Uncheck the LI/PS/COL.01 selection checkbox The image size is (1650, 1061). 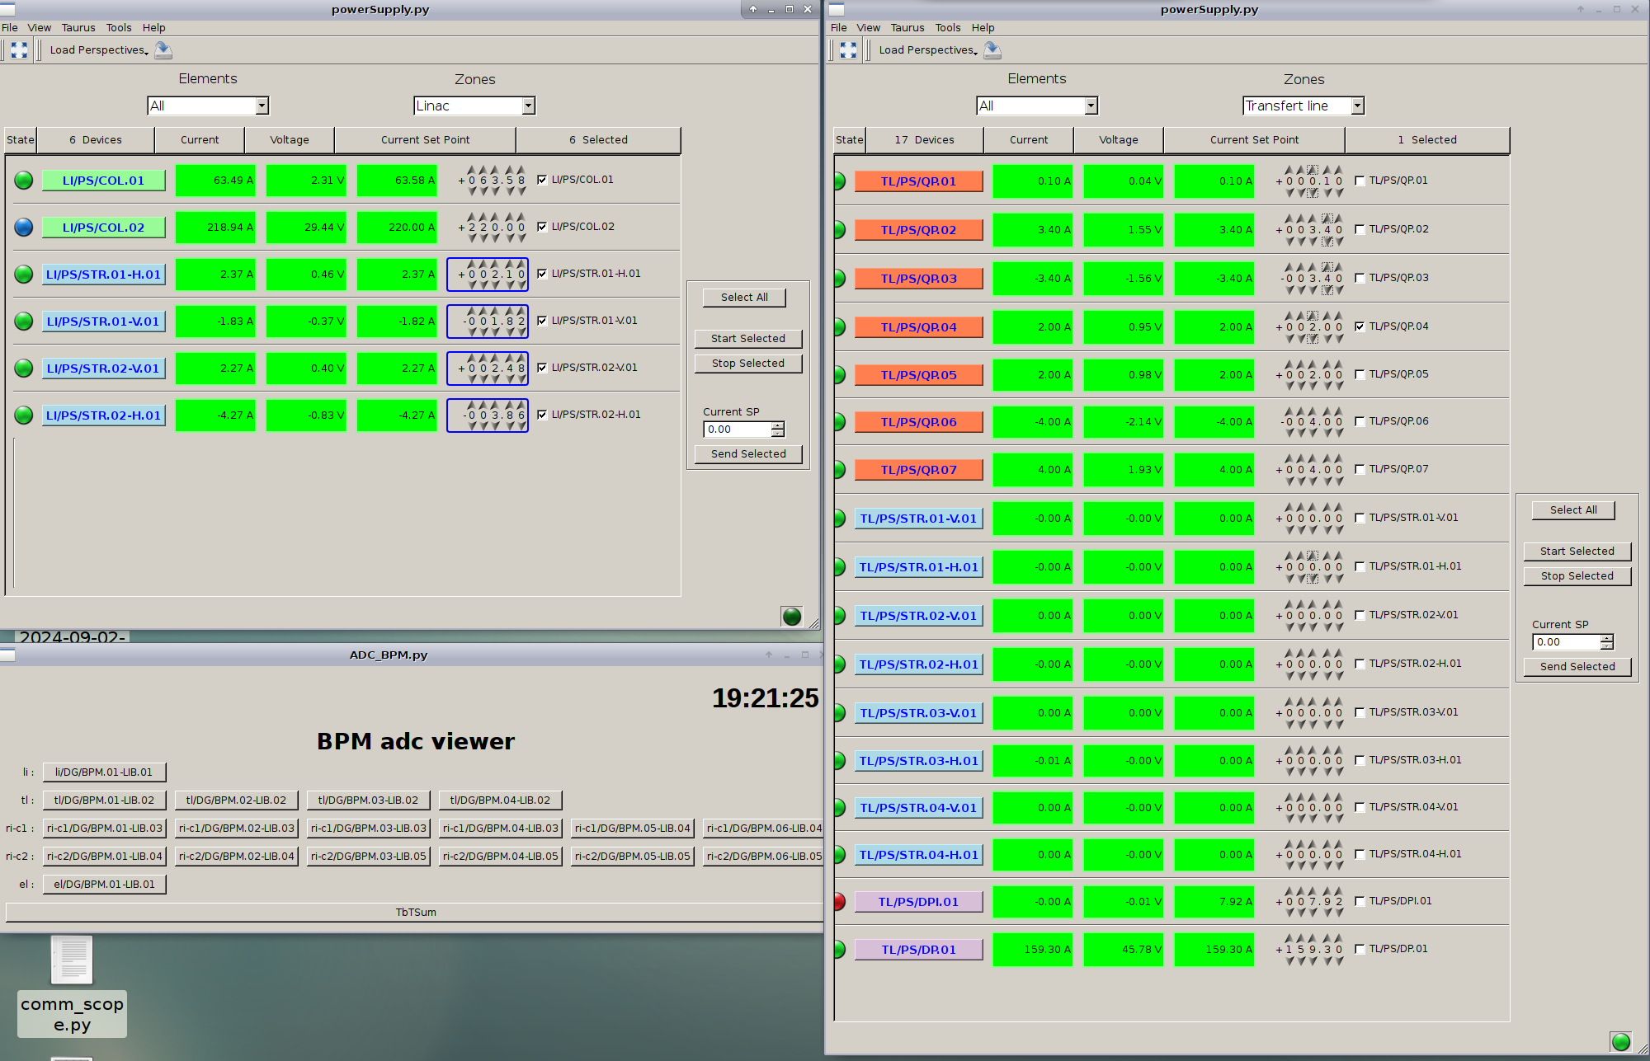(542, 180)
